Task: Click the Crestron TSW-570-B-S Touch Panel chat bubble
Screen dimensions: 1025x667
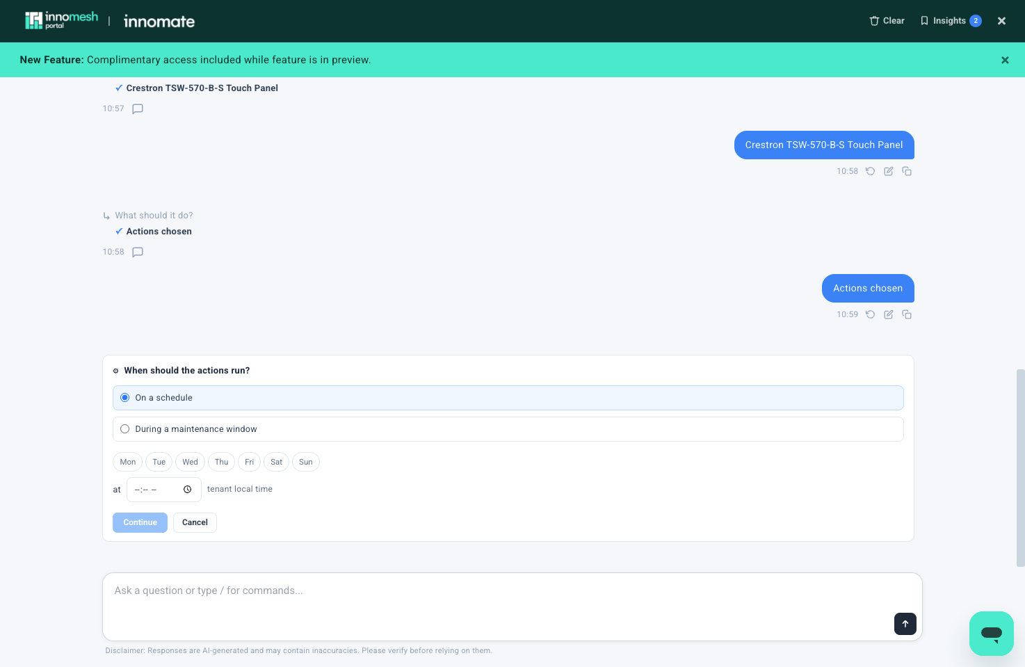Action: 824,145
